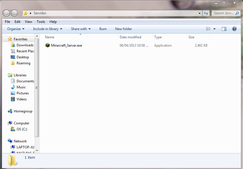This screenshot has height=169, width=243.
Task: Click the date 06/04/2013 10:58 cell
Action: pyautogui.click(x=134, y=45)
